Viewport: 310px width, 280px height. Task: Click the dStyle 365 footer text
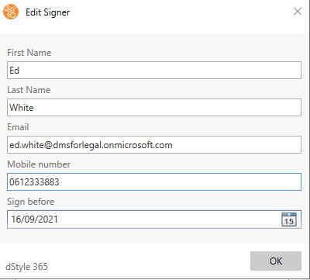(x=26, y=267)
